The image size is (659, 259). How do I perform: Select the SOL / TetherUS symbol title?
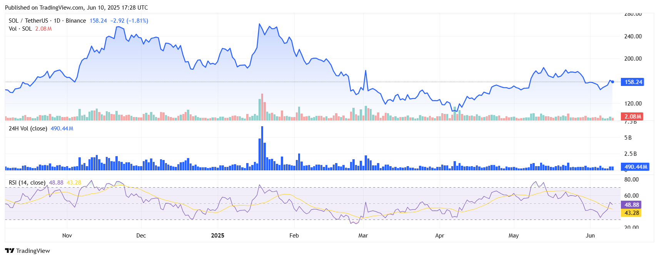pos(28,21)
